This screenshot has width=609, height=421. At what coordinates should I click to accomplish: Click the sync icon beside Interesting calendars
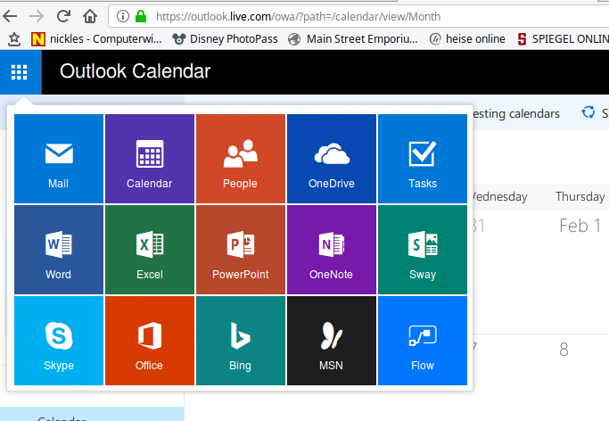coord(588,112)
